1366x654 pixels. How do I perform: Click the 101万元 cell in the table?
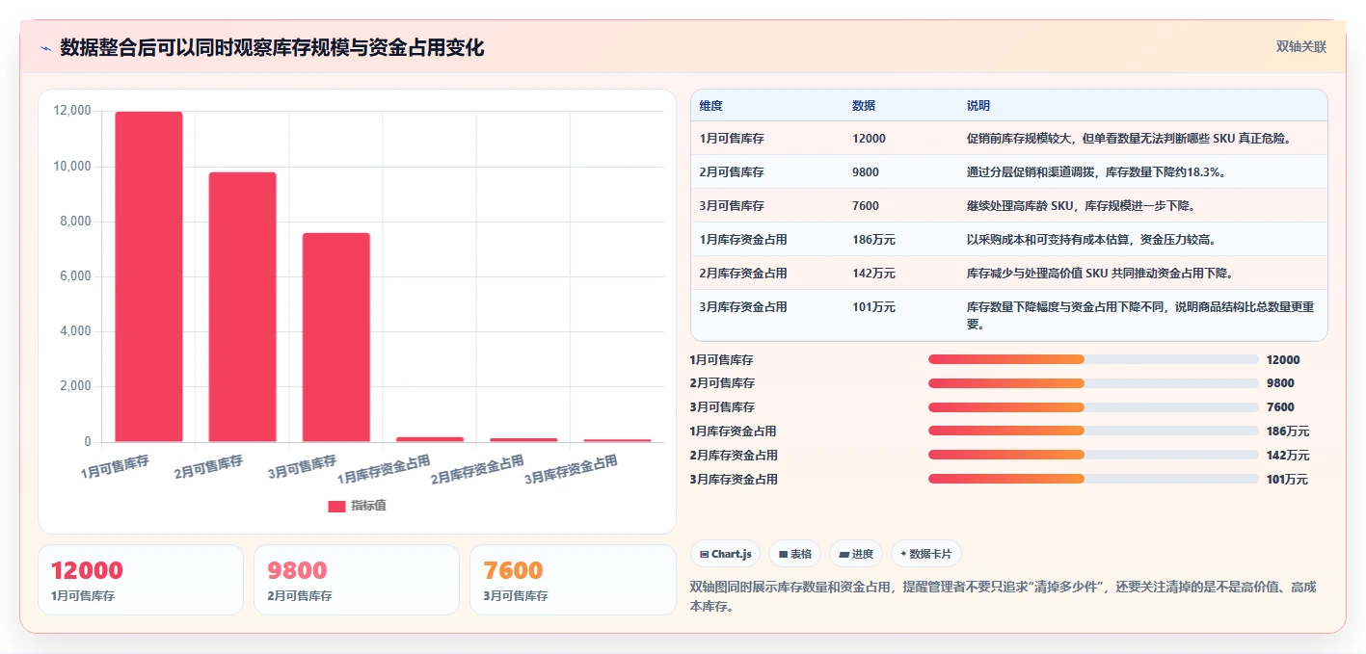coord(873,307)
